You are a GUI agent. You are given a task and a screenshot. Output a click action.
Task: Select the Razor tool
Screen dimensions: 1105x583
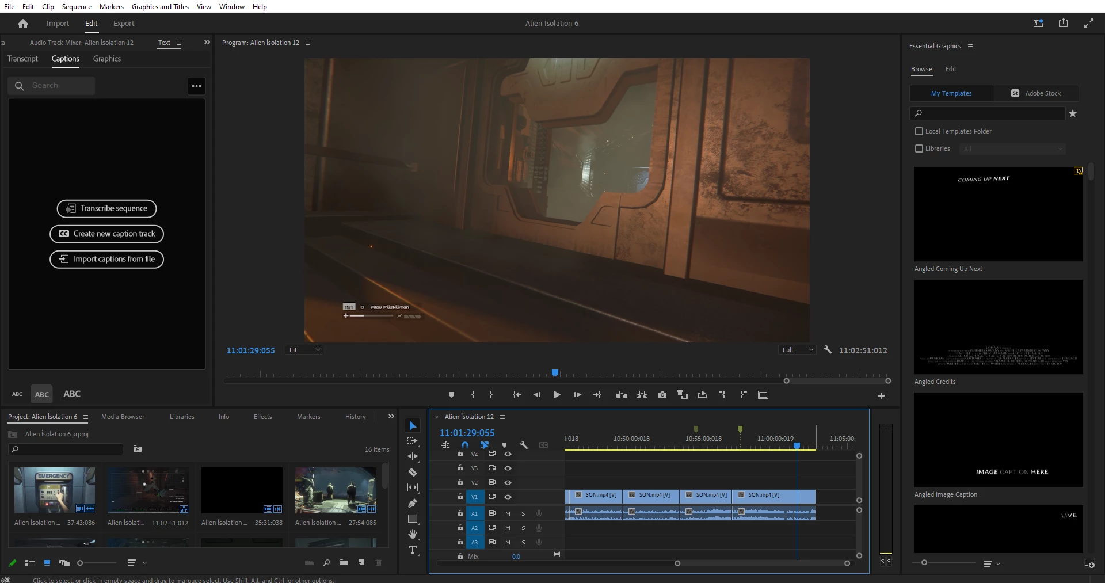coord(413,472)
